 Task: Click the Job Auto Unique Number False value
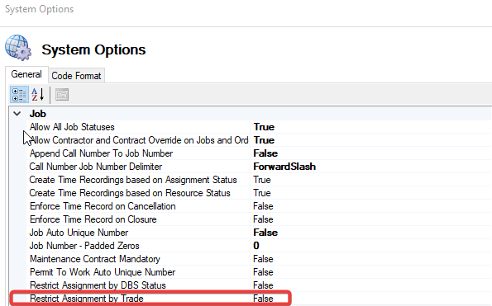[265, 233]
